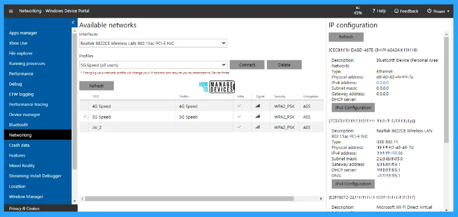Open the Location page
This screenshot has width=458, height=217.
[x=17, y=187]
